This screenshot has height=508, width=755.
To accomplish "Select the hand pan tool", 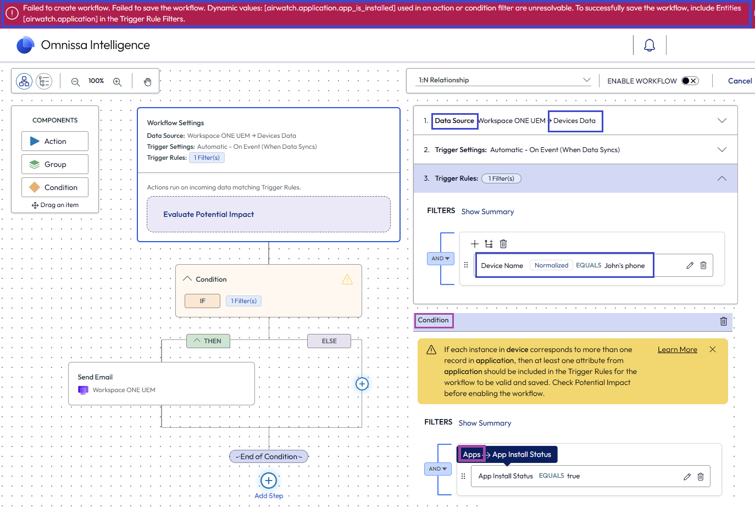I will [x=147, y=82].
